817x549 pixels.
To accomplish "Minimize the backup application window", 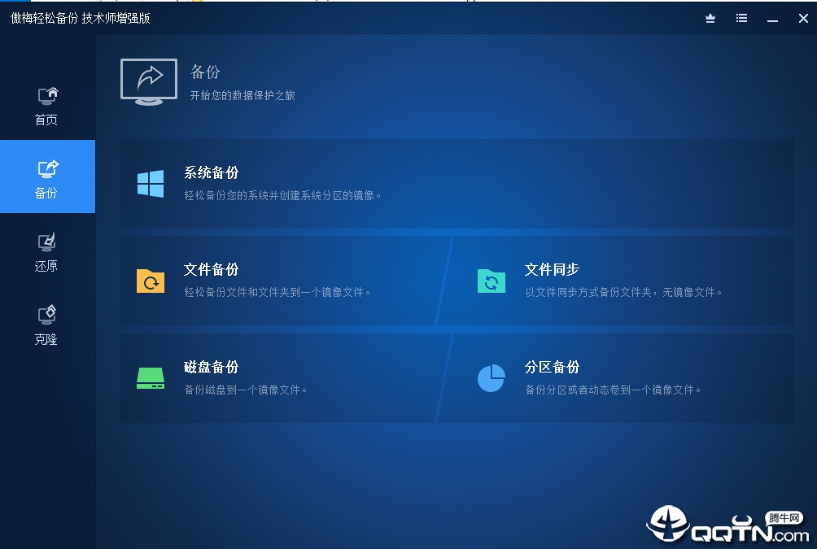I will [773, 19].
